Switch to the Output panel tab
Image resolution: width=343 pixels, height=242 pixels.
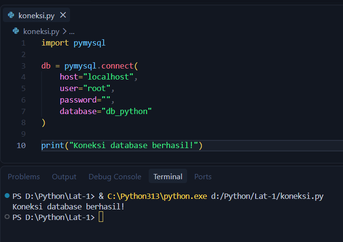point(64,176)
